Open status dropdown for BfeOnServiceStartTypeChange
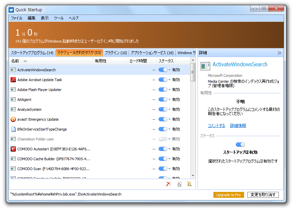 (169, 129)
